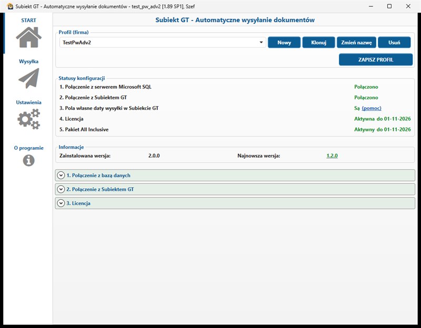
Task: Click the Usuń button
Action: tap(394, 43)
